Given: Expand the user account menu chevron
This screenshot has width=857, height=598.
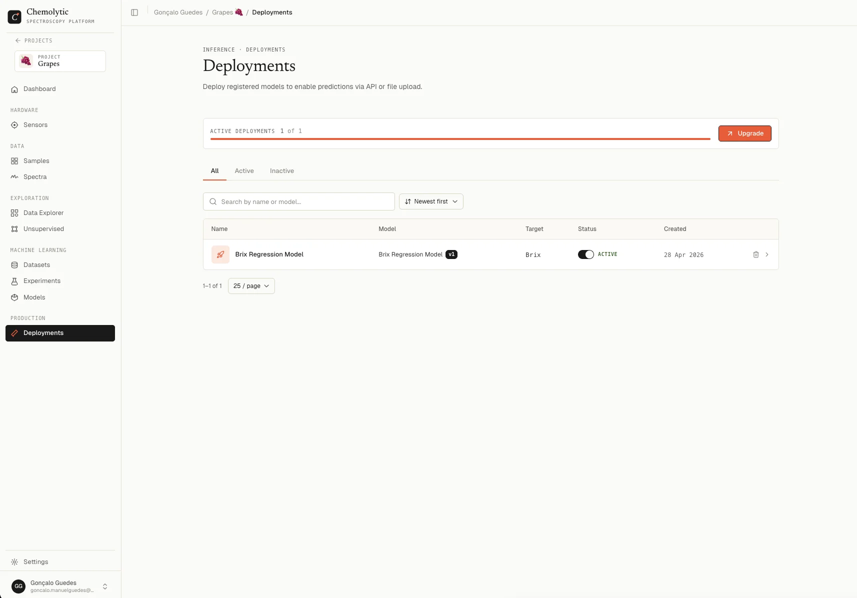Looking at the screenshot, I should click(105, 586).
